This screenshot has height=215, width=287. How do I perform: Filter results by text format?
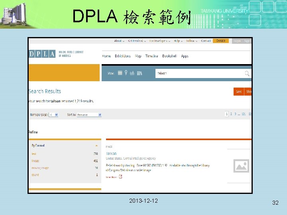34,154
